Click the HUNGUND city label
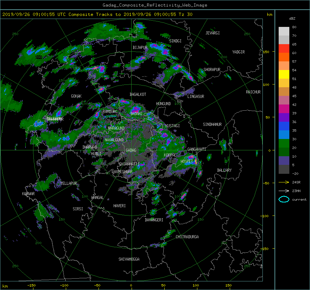Viewport: 310px width, 290px height. click(x=163, y=104)
